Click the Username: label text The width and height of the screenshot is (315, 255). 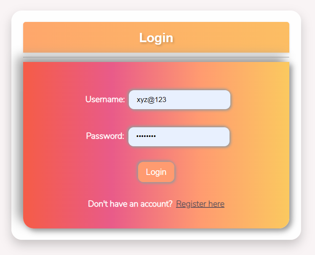tap(105, 99)
